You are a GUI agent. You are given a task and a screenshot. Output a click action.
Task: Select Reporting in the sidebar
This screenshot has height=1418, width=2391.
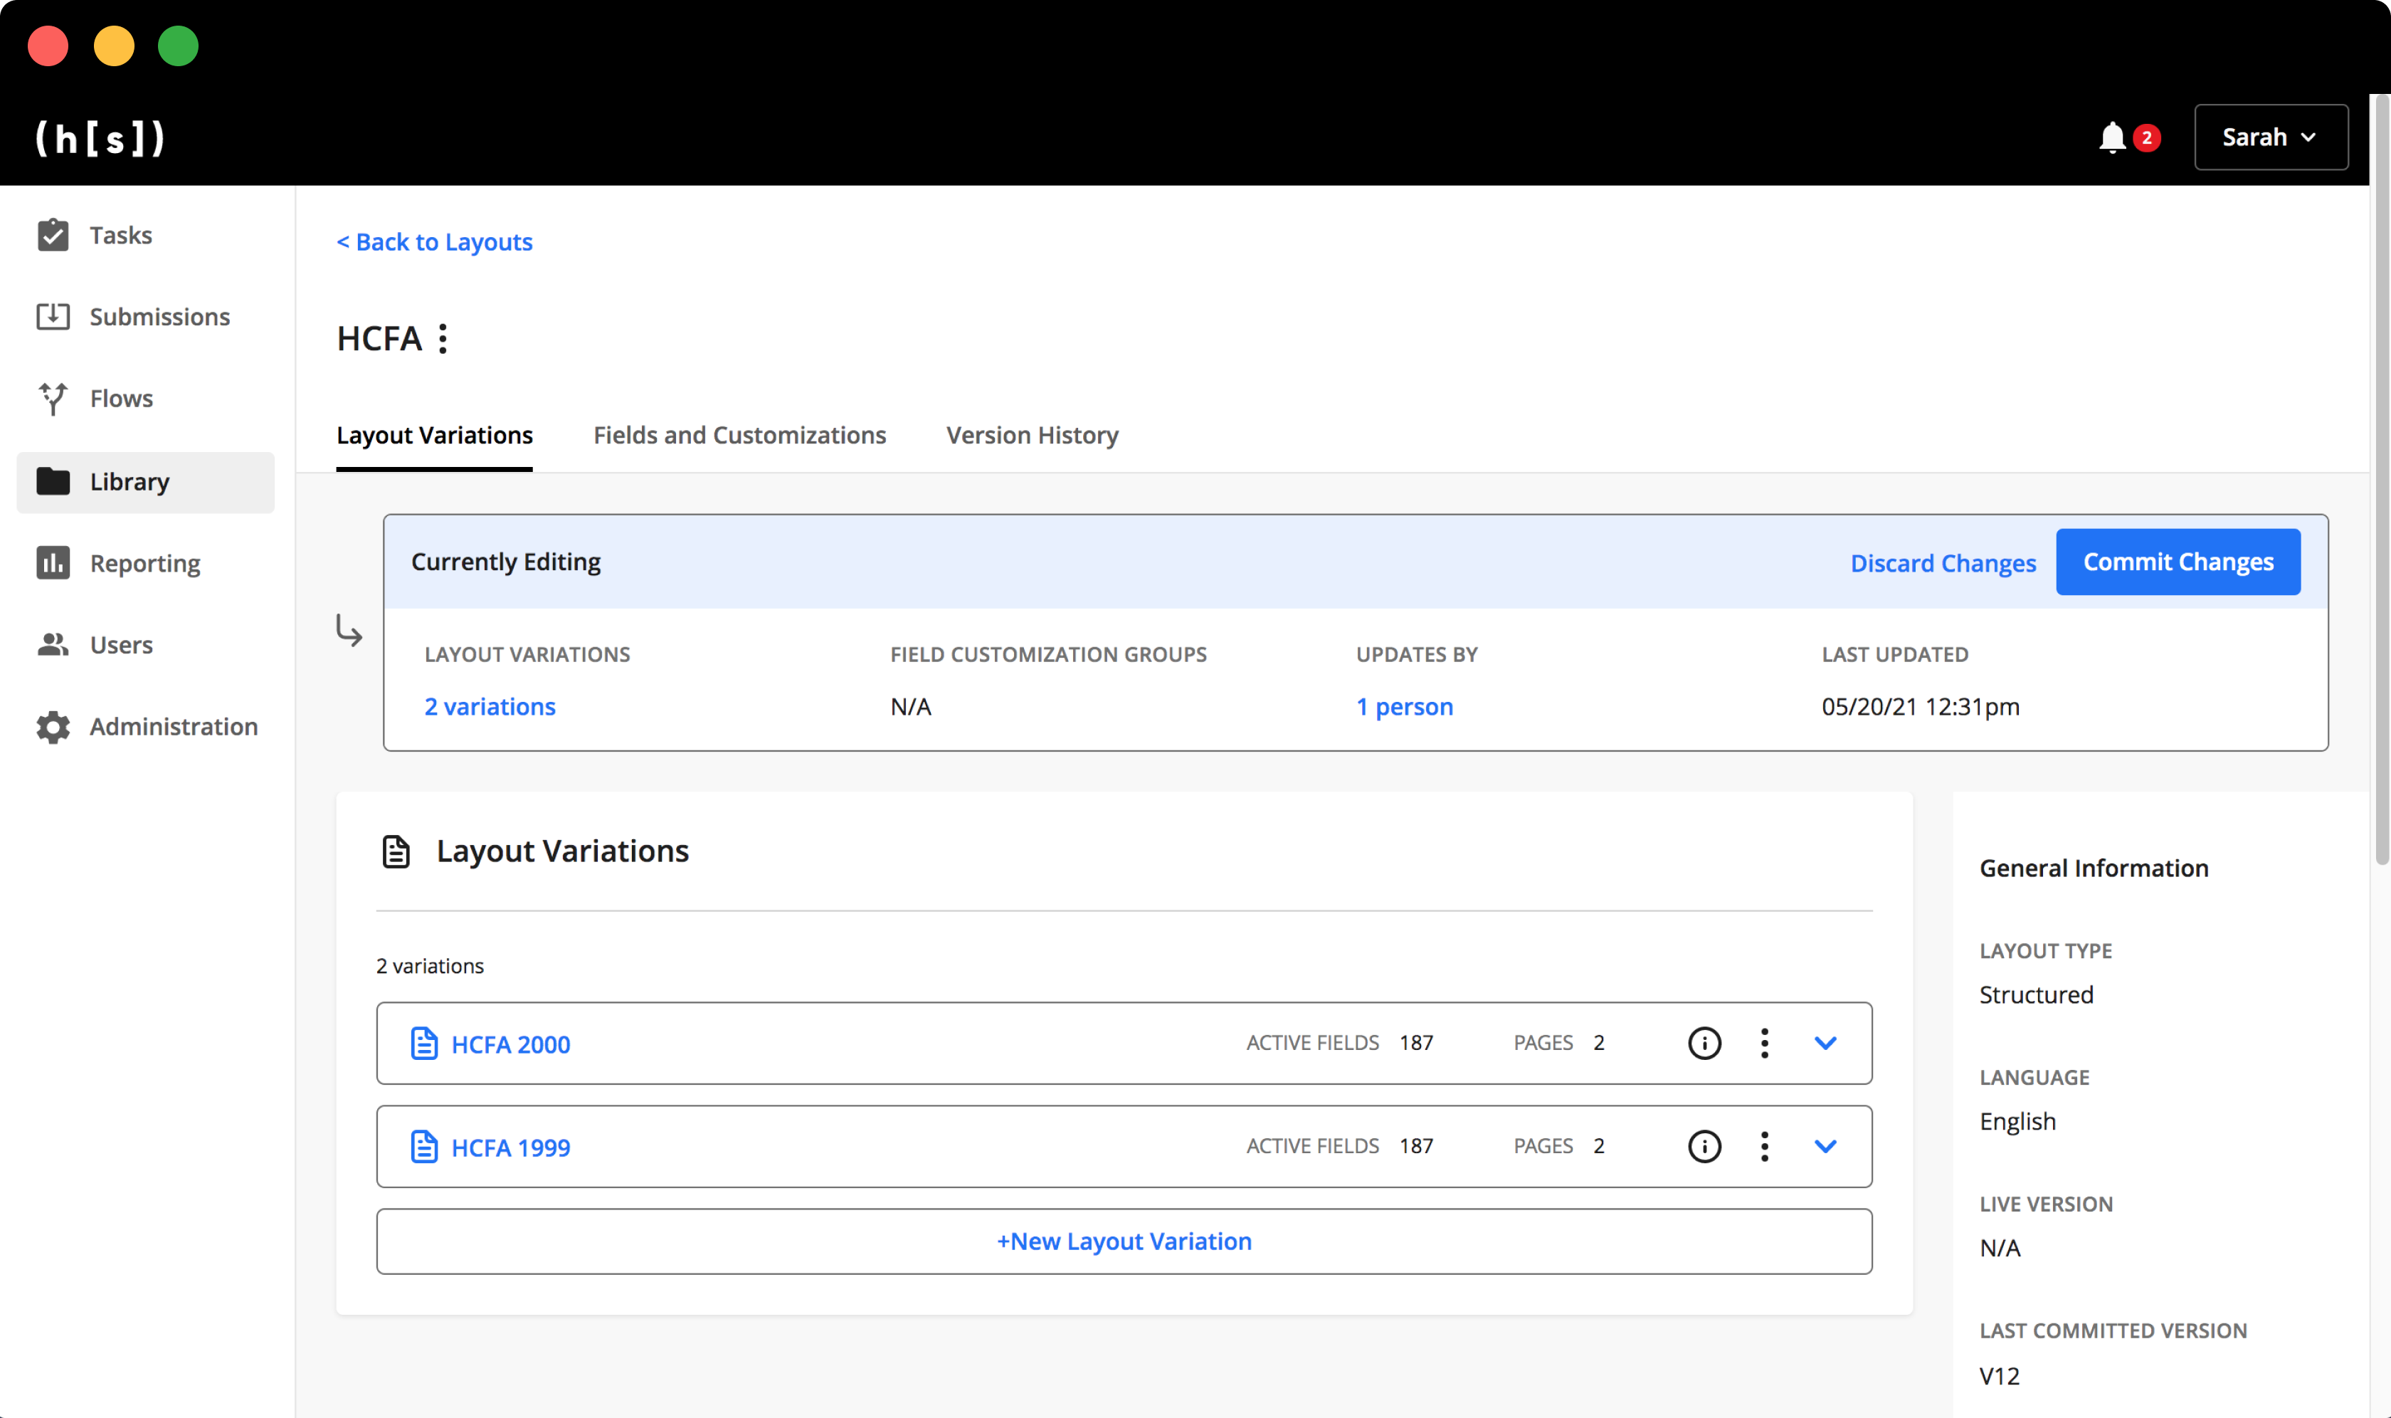coord(144,563)
